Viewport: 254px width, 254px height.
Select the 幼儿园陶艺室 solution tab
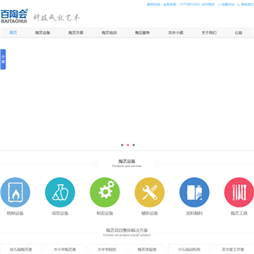21,249
